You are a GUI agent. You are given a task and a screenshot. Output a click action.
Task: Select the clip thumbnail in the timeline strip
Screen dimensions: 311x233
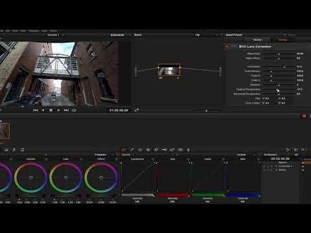(5, 131)
